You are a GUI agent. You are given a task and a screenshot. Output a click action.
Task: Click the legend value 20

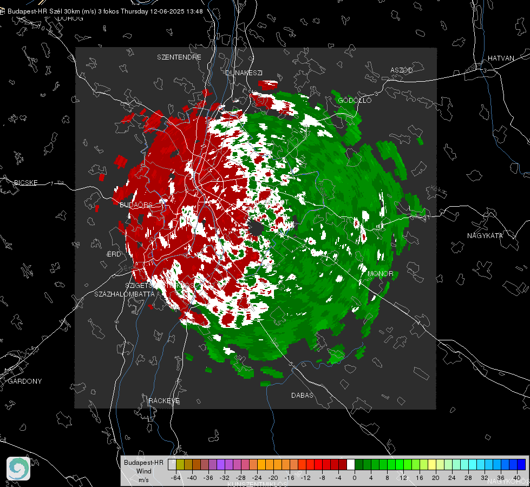(435, 478)
